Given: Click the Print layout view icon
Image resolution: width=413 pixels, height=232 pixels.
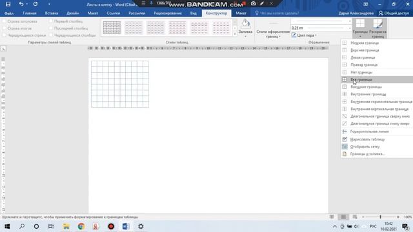Looking at the screenshot, I should pyautogui.click(x=343, y=217).
